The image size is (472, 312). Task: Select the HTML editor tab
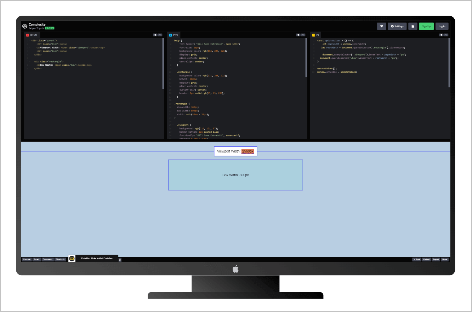point(32,35)
